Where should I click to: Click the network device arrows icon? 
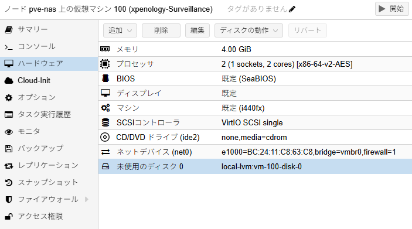105,152
